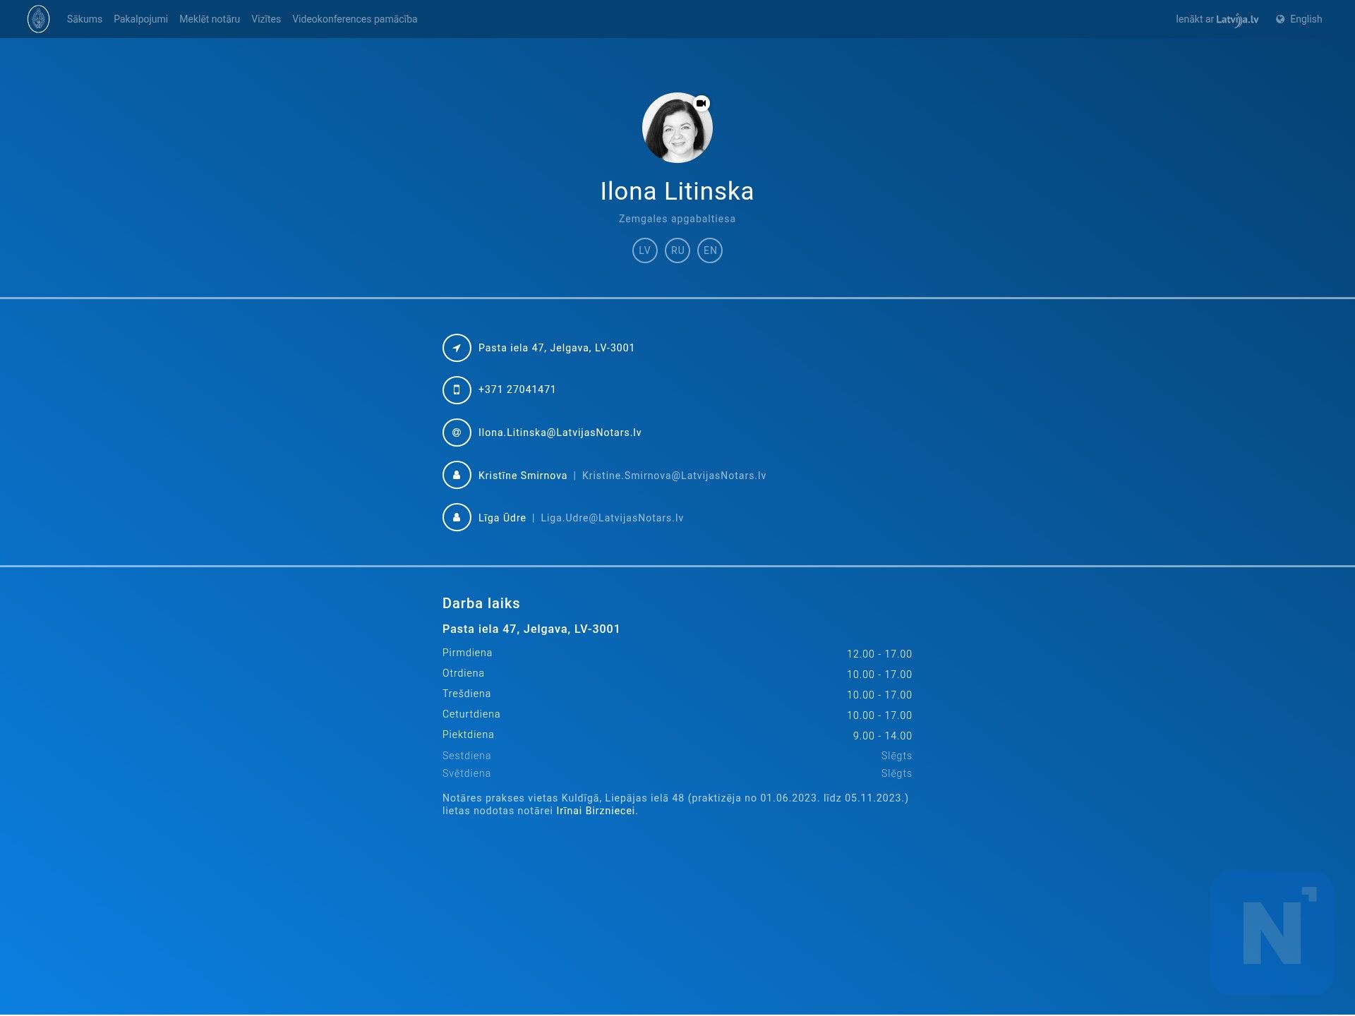Click the Kristine.Smirnova@LatvijasNotars.lv email
This screenshot has width=1355, height=1016.
pos(674,476)
